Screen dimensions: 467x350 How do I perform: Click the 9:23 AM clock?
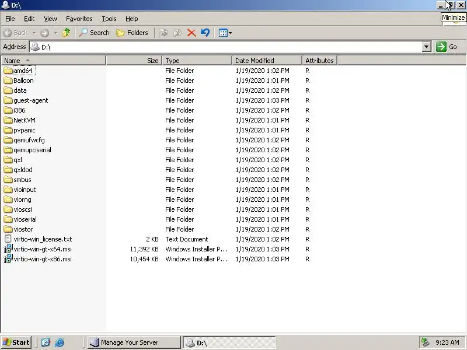[x=447, y=342]
